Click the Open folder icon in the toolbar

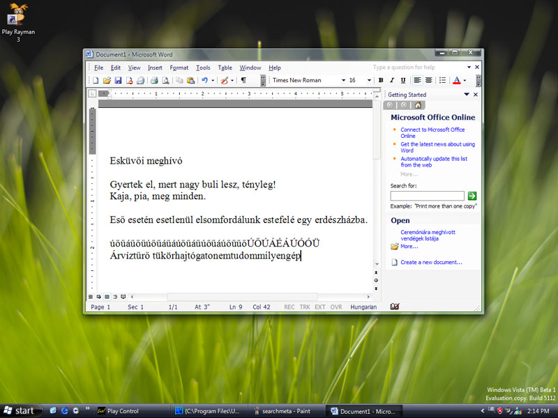107,80
